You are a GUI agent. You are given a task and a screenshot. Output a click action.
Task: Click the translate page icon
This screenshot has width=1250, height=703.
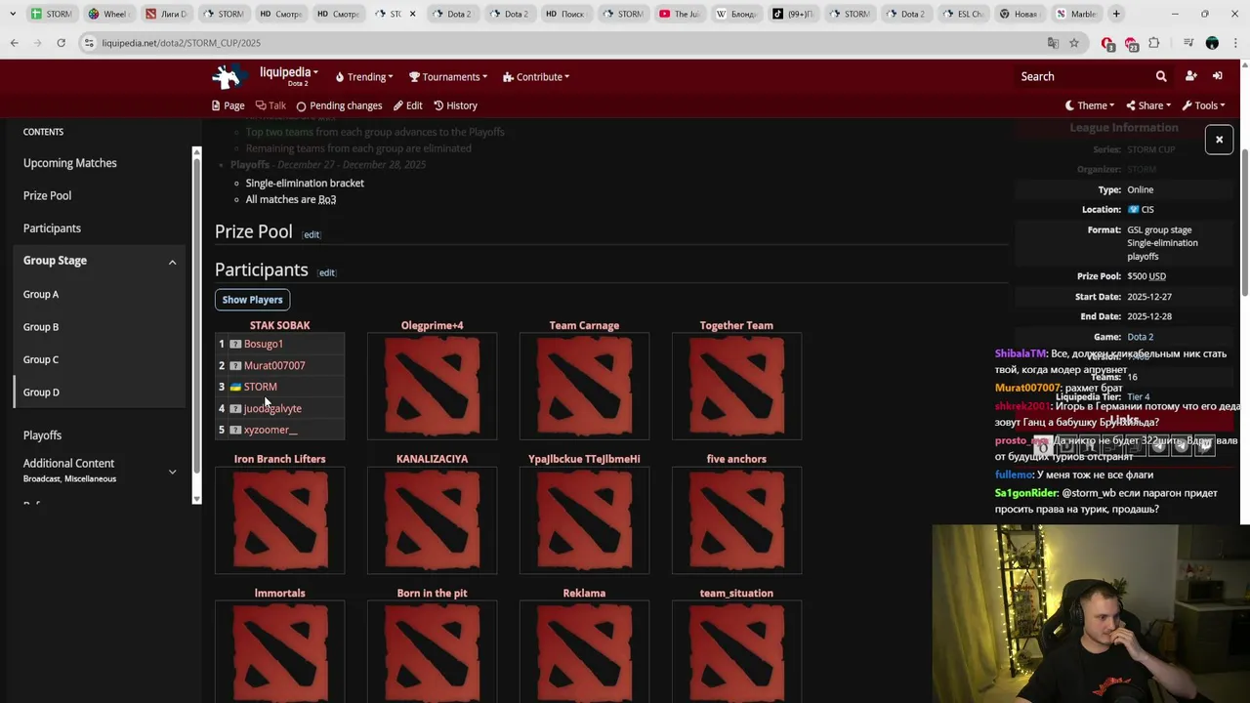[x=1053, y=43]
